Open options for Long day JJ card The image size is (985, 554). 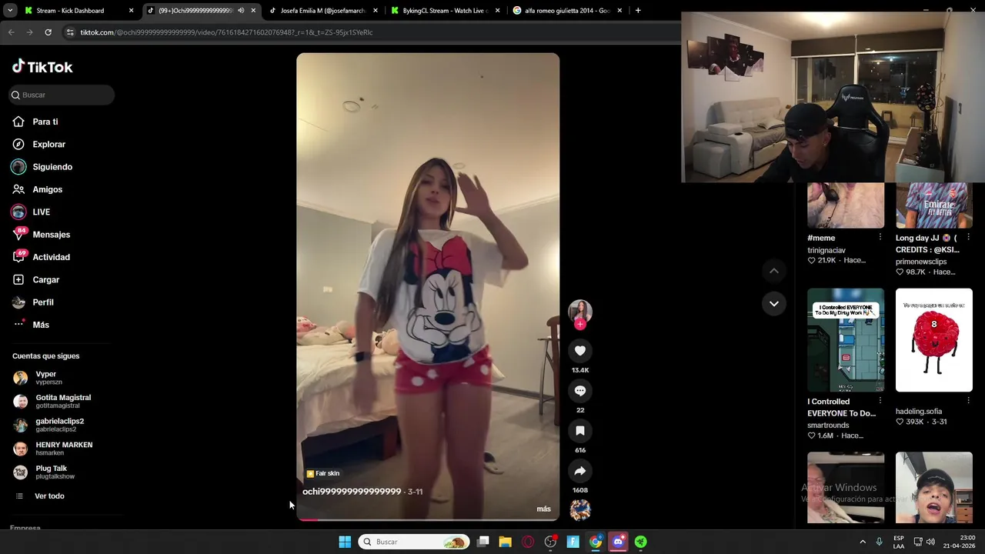(x=969, y=238)
